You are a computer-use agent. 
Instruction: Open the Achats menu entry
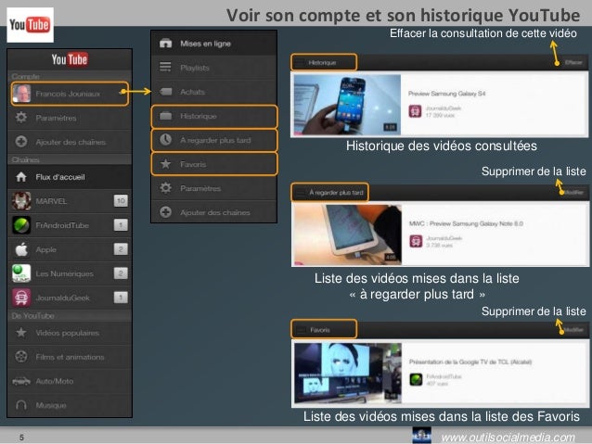pyautogui.click(x=214, y=92)
